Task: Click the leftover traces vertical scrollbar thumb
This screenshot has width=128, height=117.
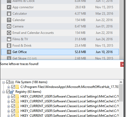Action: [x=121, y=93]
